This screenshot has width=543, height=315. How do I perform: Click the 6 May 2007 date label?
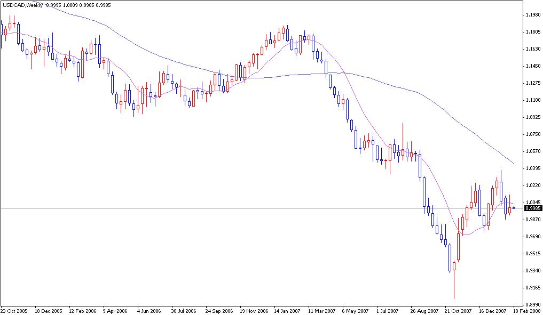[355, 311]
